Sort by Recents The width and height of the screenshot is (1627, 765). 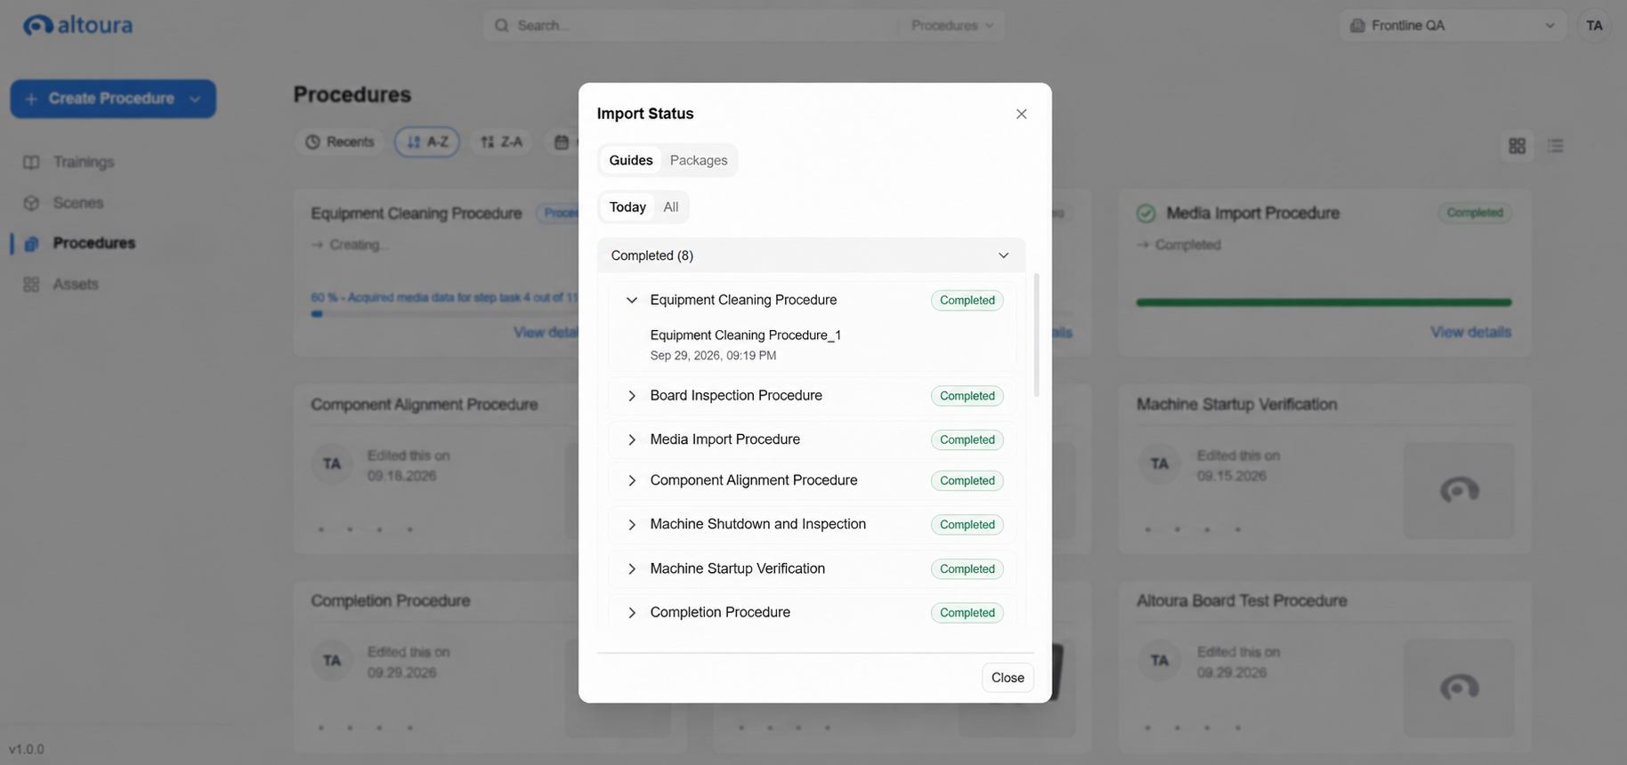point(340,142)
